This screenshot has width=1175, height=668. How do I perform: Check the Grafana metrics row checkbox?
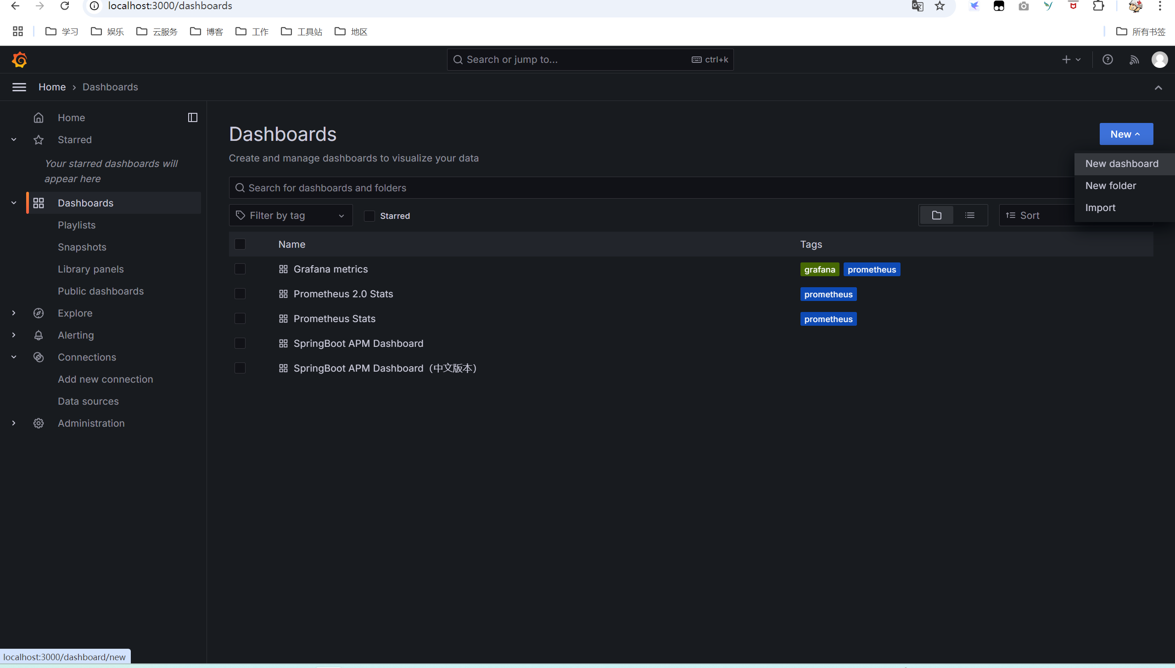(240, 269)
